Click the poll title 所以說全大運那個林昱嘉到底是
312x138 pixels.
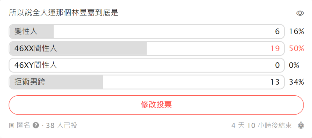tap(64, 13)
